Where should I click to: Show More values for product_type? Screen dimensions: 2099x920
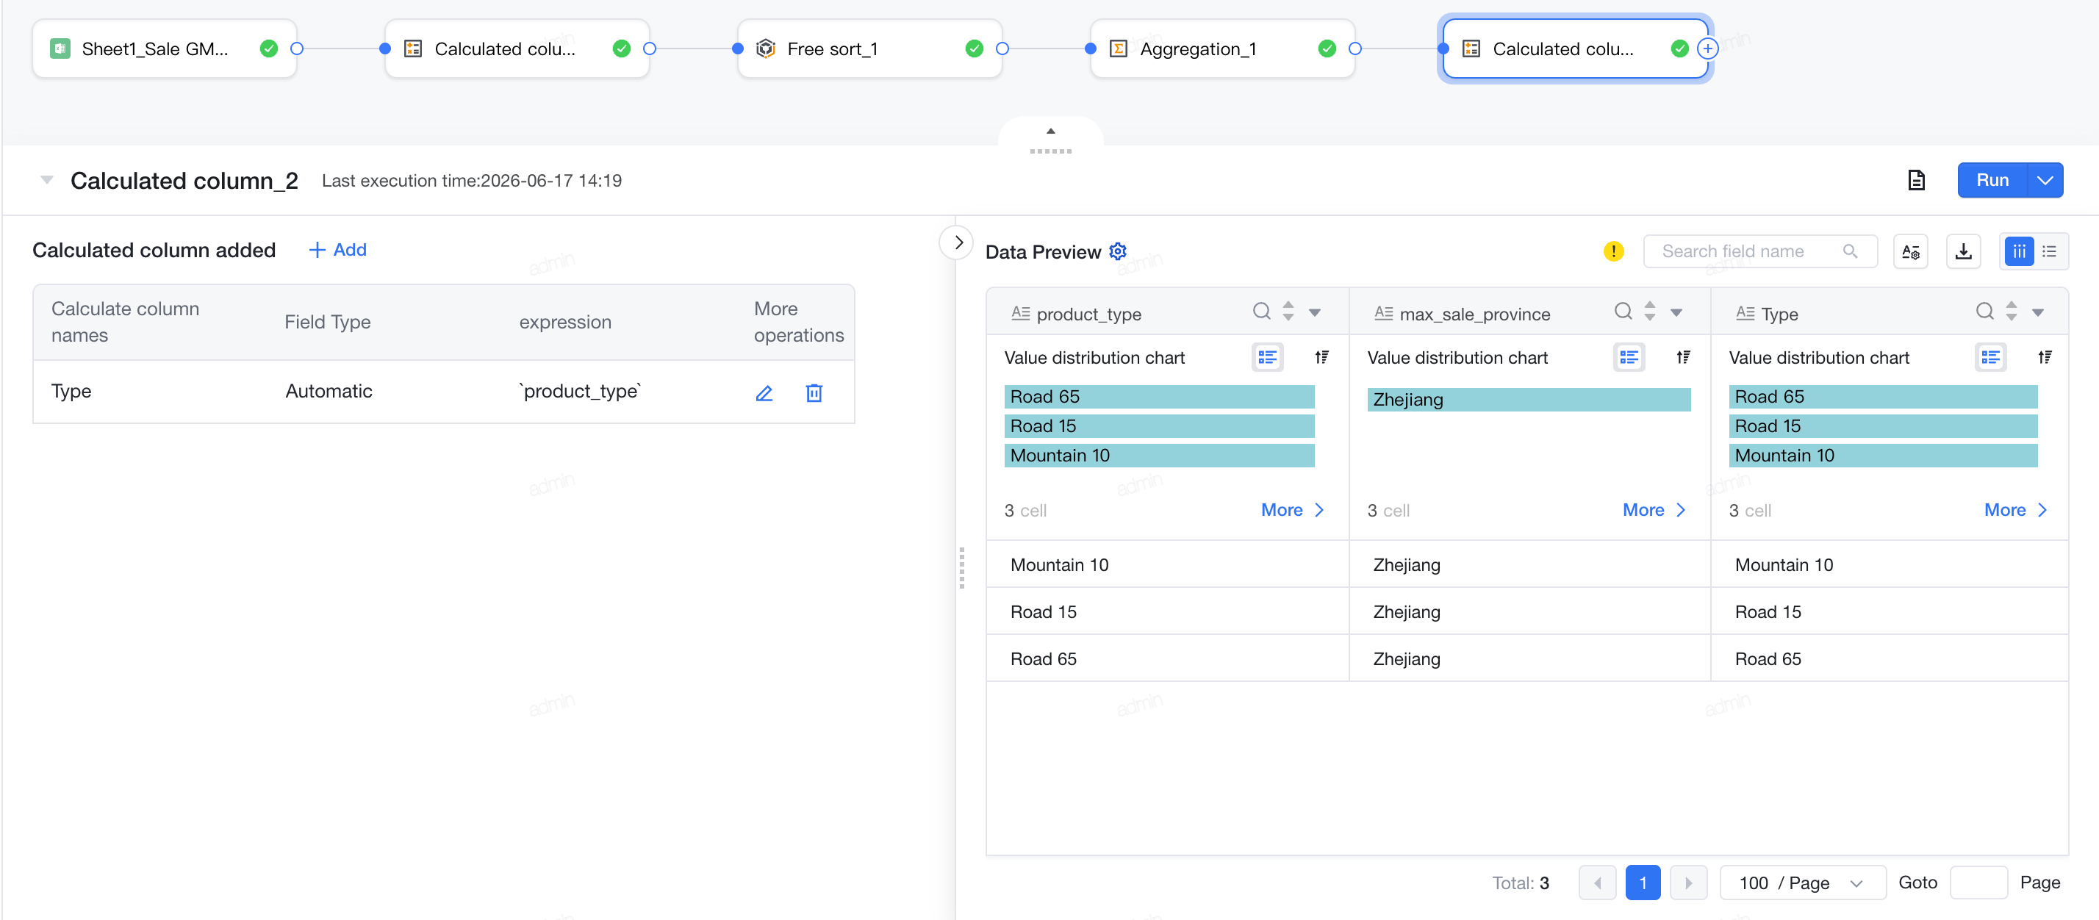pos(1292,510)
